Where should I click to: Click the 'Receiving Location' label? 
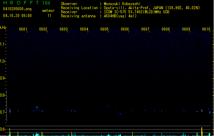coord(79,8)
